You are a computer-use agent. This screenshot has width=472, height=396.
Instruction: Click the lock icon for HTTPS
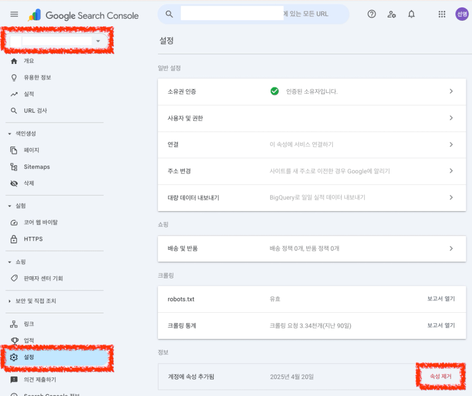[14, 239]
